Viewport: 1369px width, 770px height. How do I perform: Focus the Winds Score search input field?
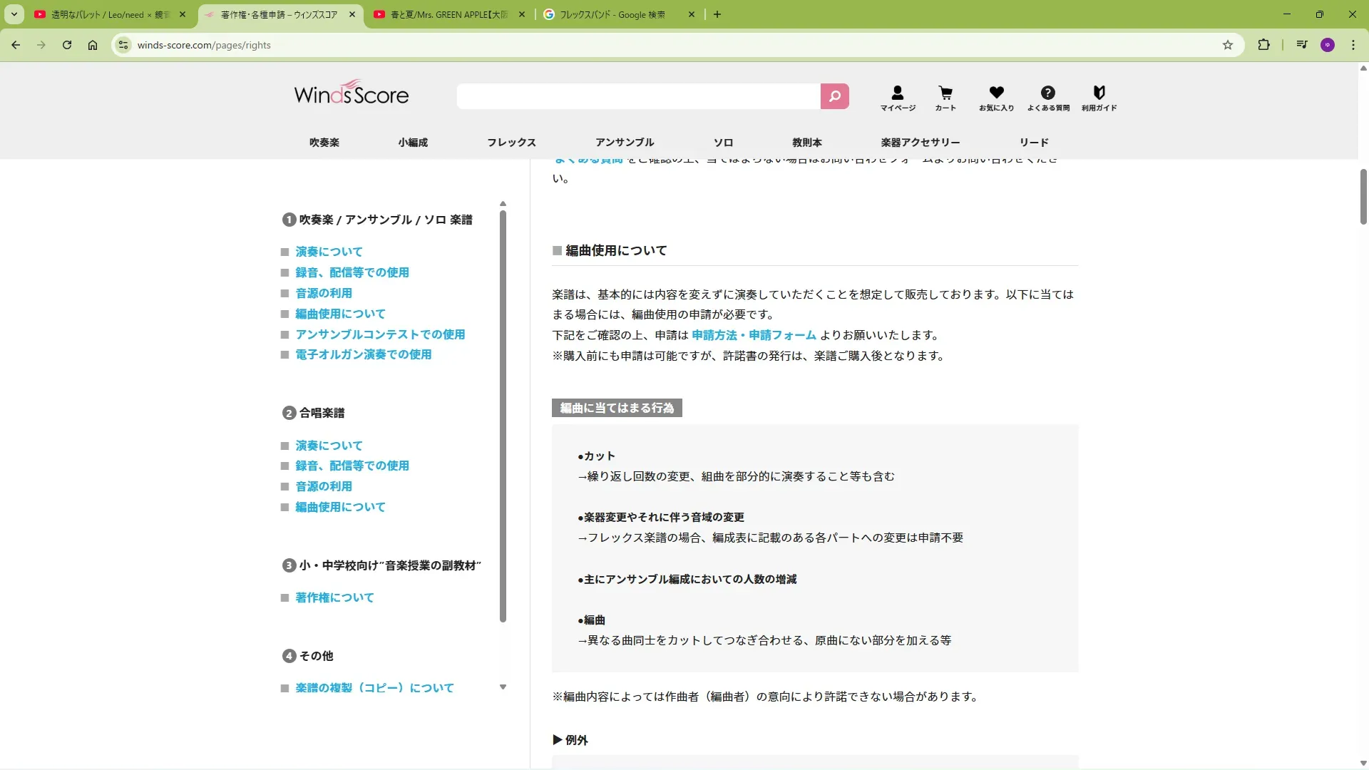(638, 96)
